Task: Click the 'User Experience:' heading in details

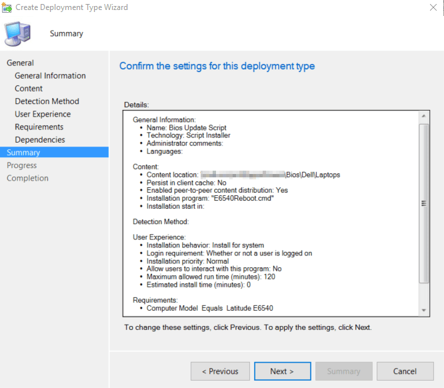Action: pyautogui.click(x=159, y=237)
